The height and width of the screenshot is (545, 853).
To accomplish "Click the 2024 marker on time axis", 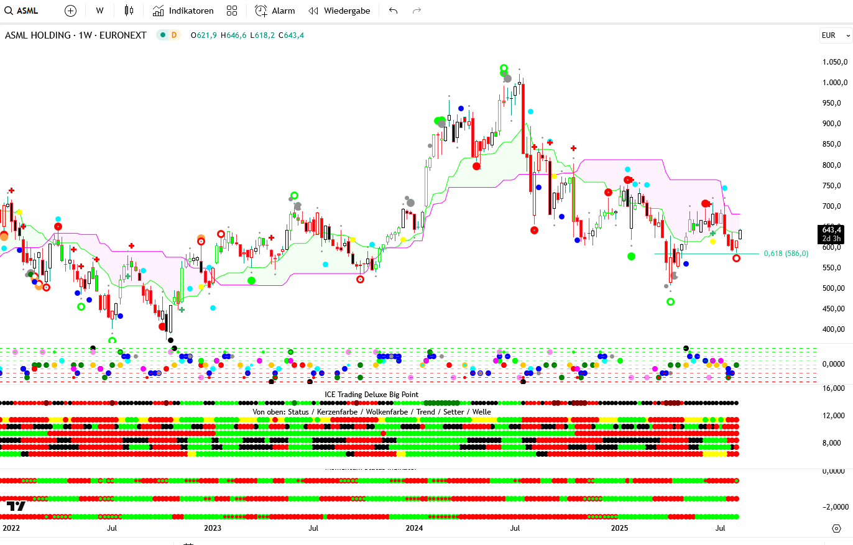I will [x=414, y=528].
